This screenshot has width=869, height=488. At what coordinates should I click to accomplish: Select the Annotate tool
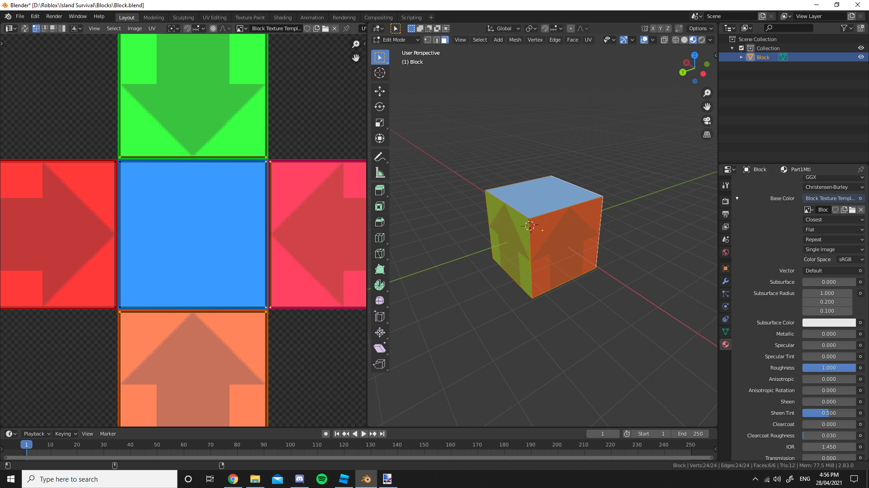coord(380,156)
